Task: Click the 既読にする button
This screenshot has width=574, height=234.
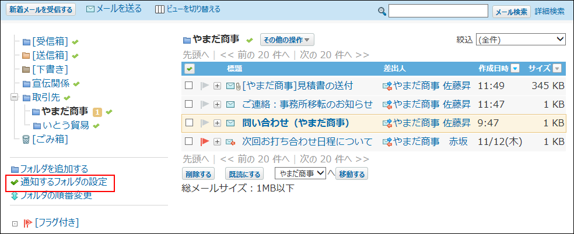Action: [x=244, y=174]
